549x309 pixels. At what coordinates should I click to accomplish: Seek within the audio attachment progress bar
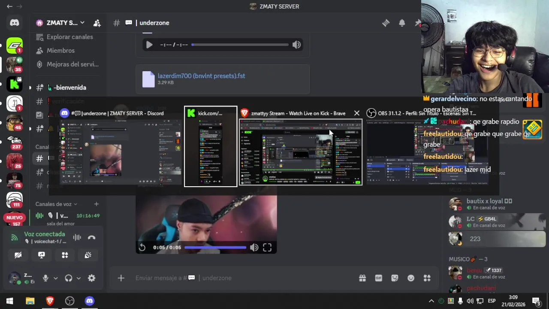coord(240,45)
